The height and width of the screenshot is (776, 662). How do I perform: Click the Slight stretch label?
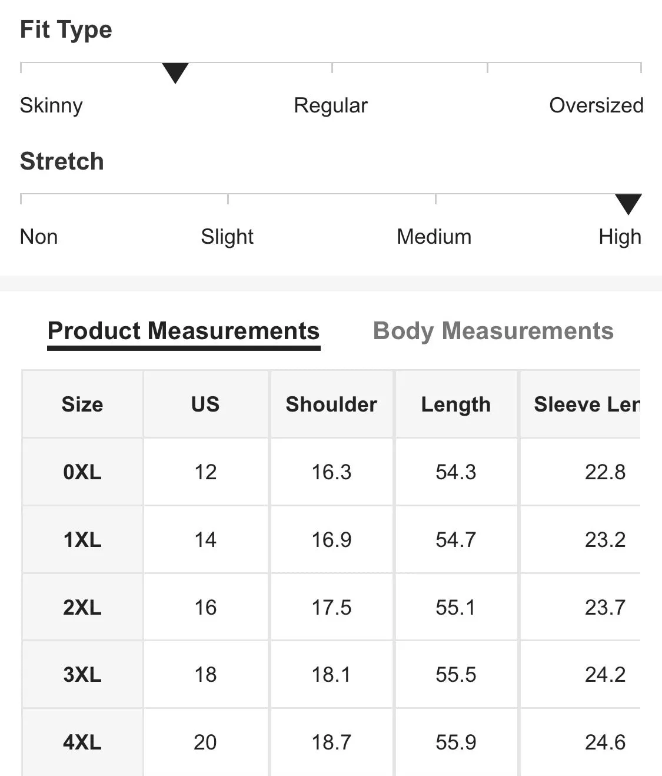227,237
